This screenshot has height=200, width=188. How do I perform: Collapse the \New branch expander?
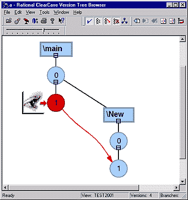coord(118,121)
